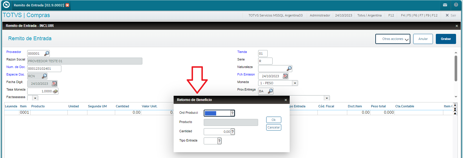463x158 pixels.
Task: Select the Unidad column header
Action: [x=74, y=106]
